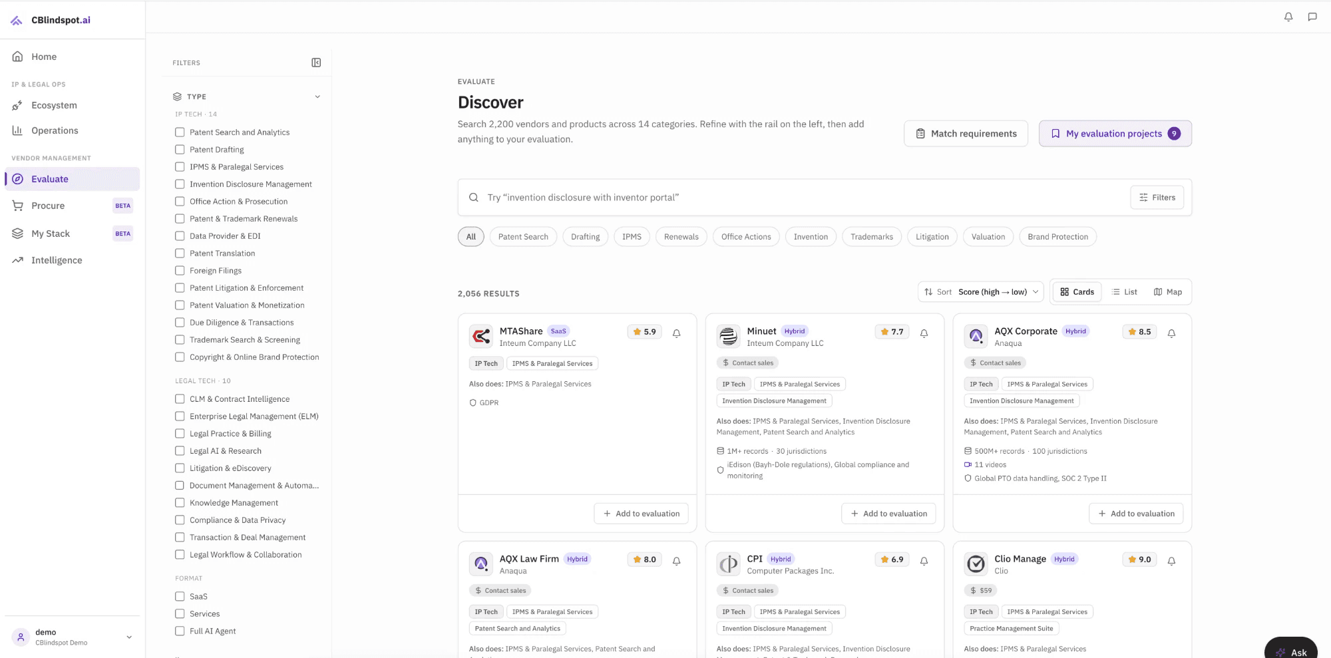Check Patent Drafting filter
1331x658 pixels.
pyautogui.click(x=180, y=150)
